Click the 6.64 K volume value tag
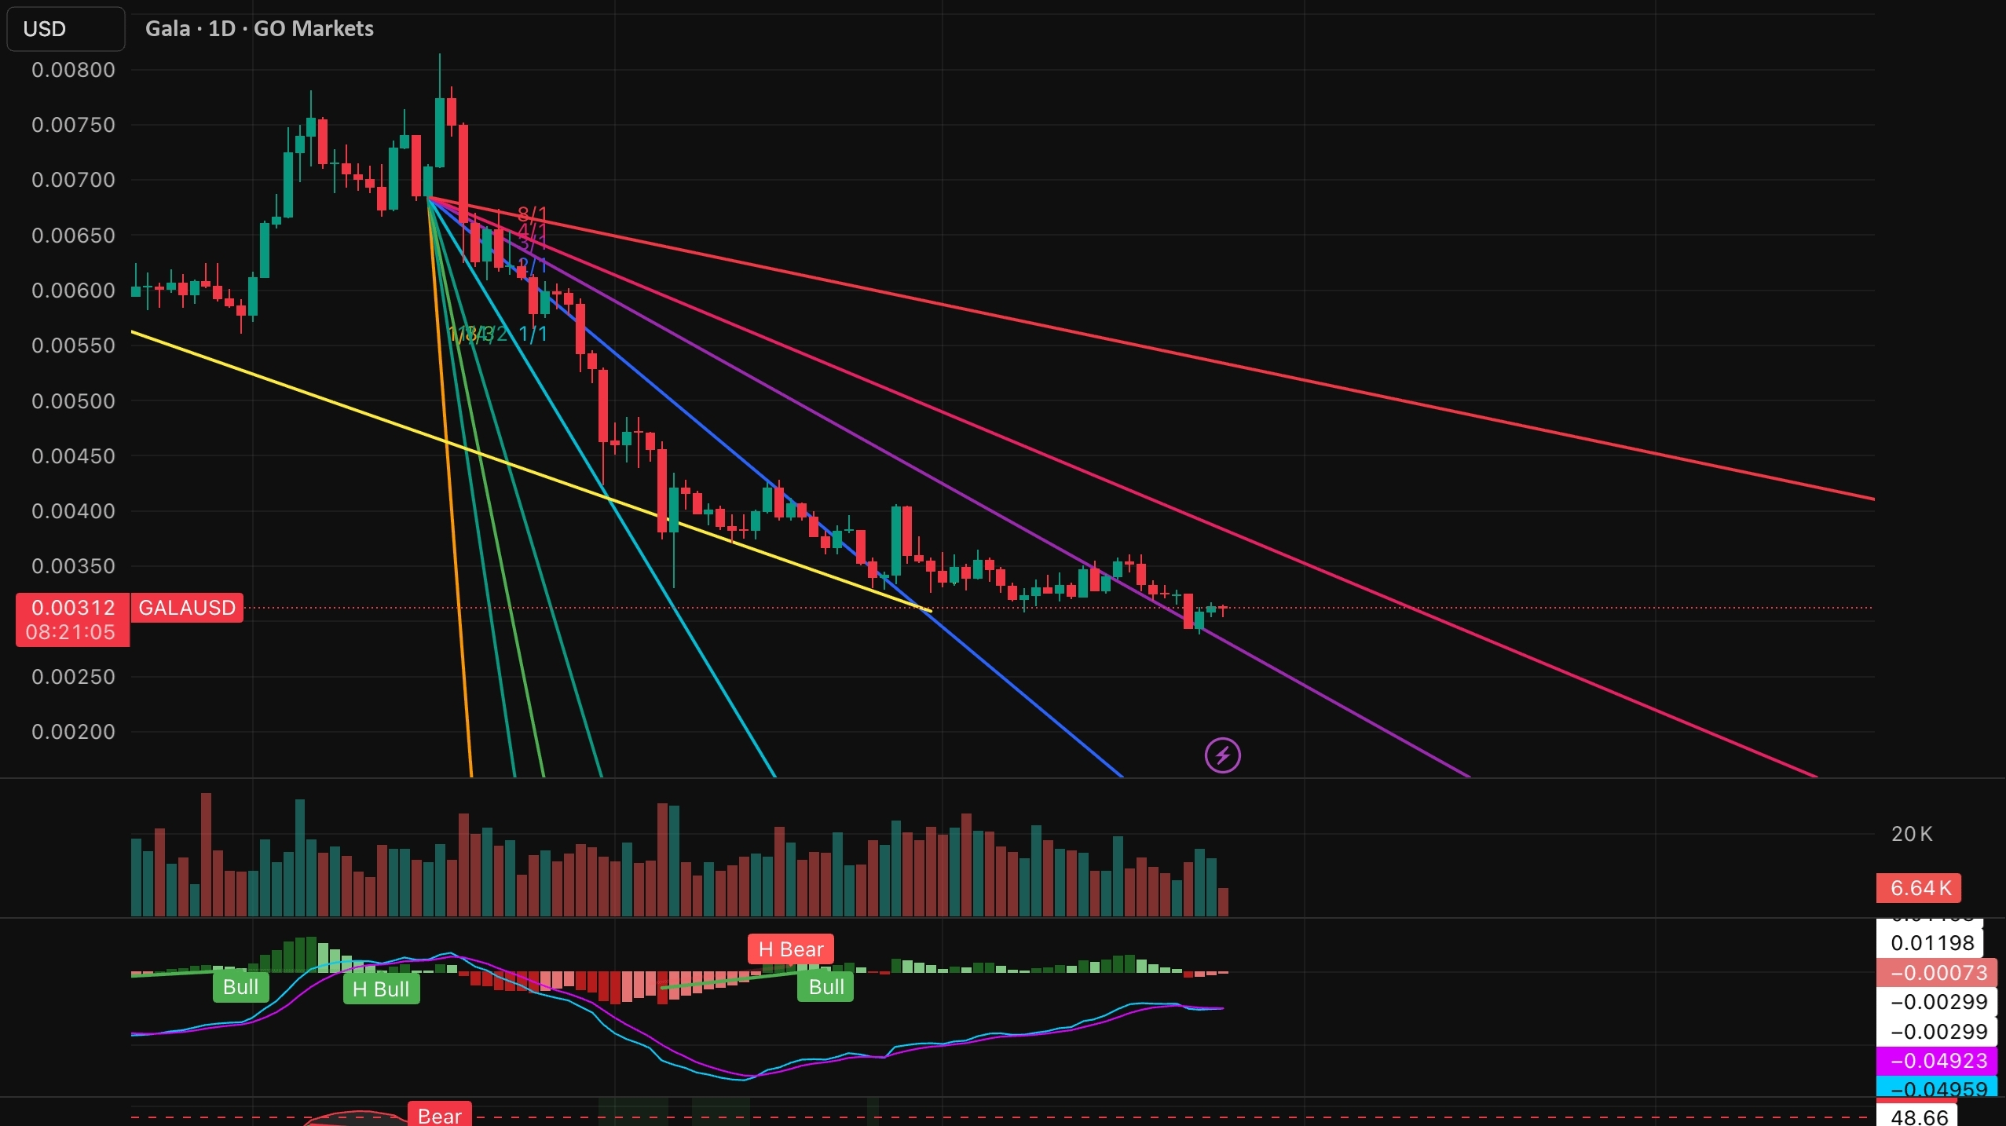Screen dimensions: 2006x1126 coord(1918,888)
